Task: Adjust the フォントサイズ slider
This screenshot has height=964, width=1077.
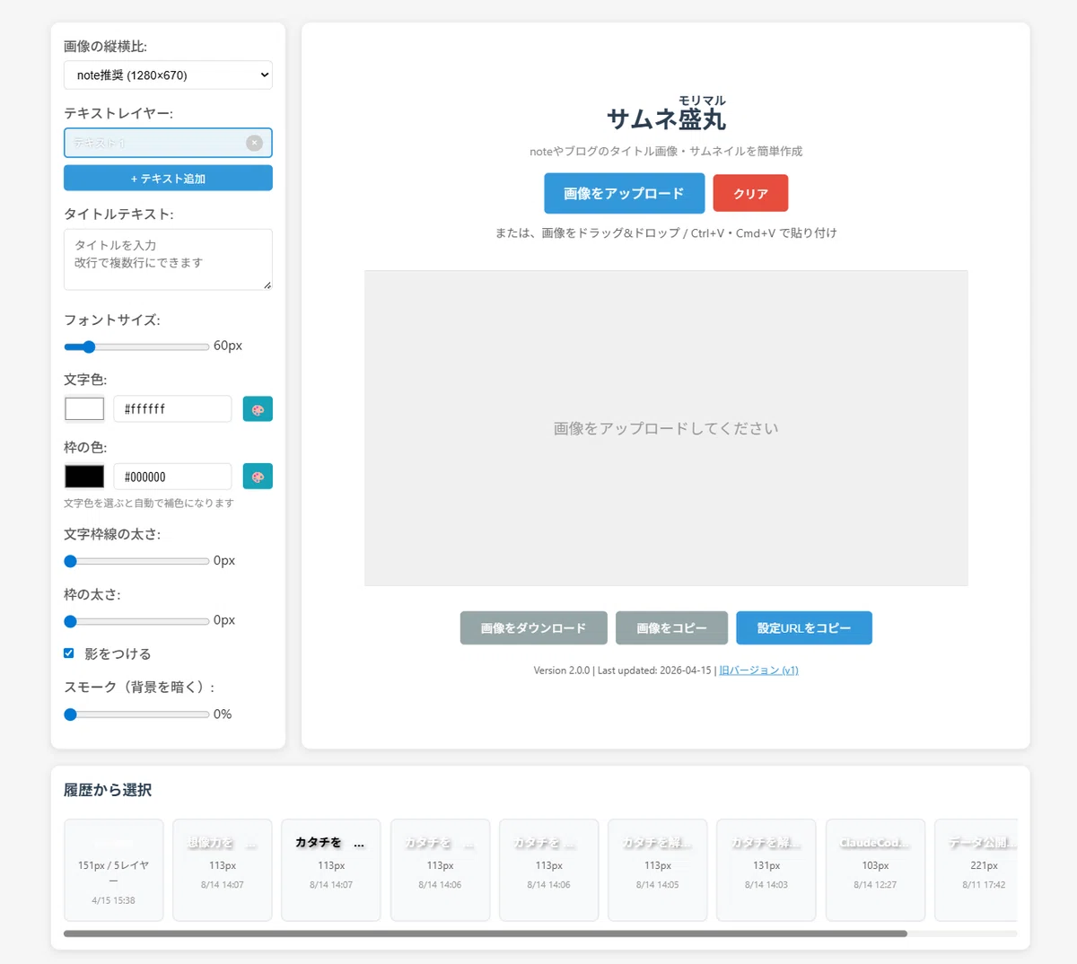Action: 136,346
